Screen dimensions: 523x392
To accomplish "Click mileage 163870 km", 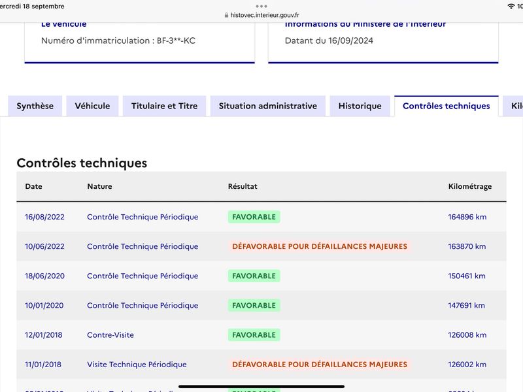I will tap(467, 246).
